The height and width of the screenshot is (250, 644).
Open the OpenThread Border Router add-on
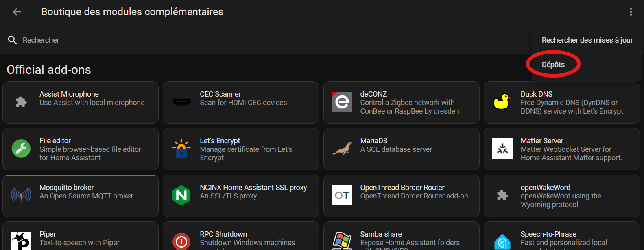[402, 196]
